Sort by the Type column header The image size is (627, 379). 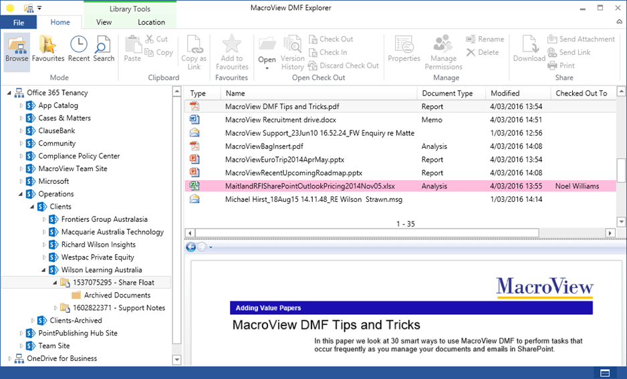pyautogui.click(x=203, y=93)
